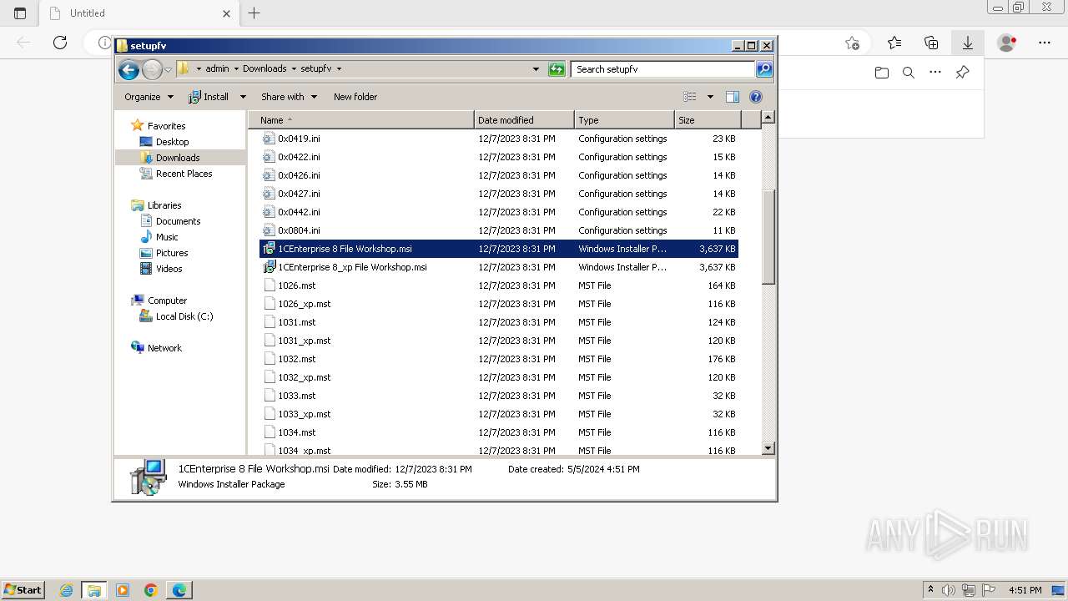Select the 0x0804.ini file
This screenshot has width=1068, height=601.
299,230
